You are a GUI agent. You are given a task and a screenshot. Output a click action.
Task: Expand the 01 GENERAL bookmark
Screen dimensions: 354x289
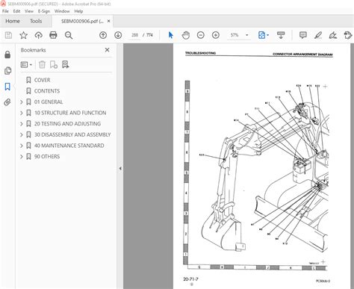[22, 102]
